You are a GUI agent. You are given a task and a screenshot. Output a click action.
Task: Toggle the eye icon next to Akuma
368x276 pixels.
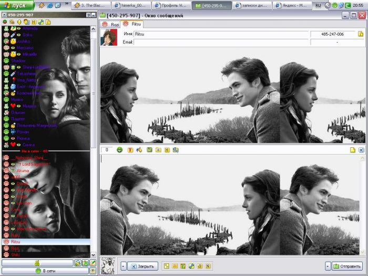(13, 171)
